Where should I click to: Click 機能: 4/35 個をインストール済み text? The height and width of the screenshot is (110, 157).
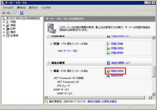[71, 71]
